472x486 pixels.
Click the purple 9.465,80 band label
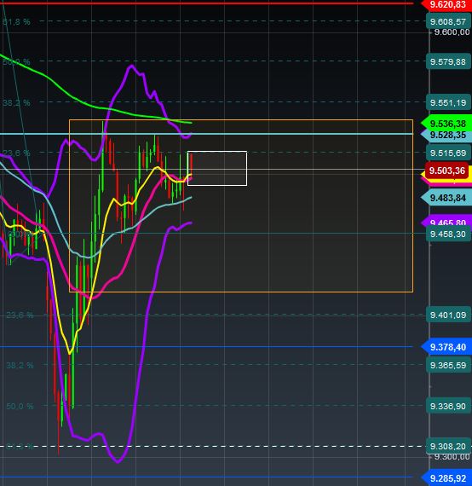(447, 222)
